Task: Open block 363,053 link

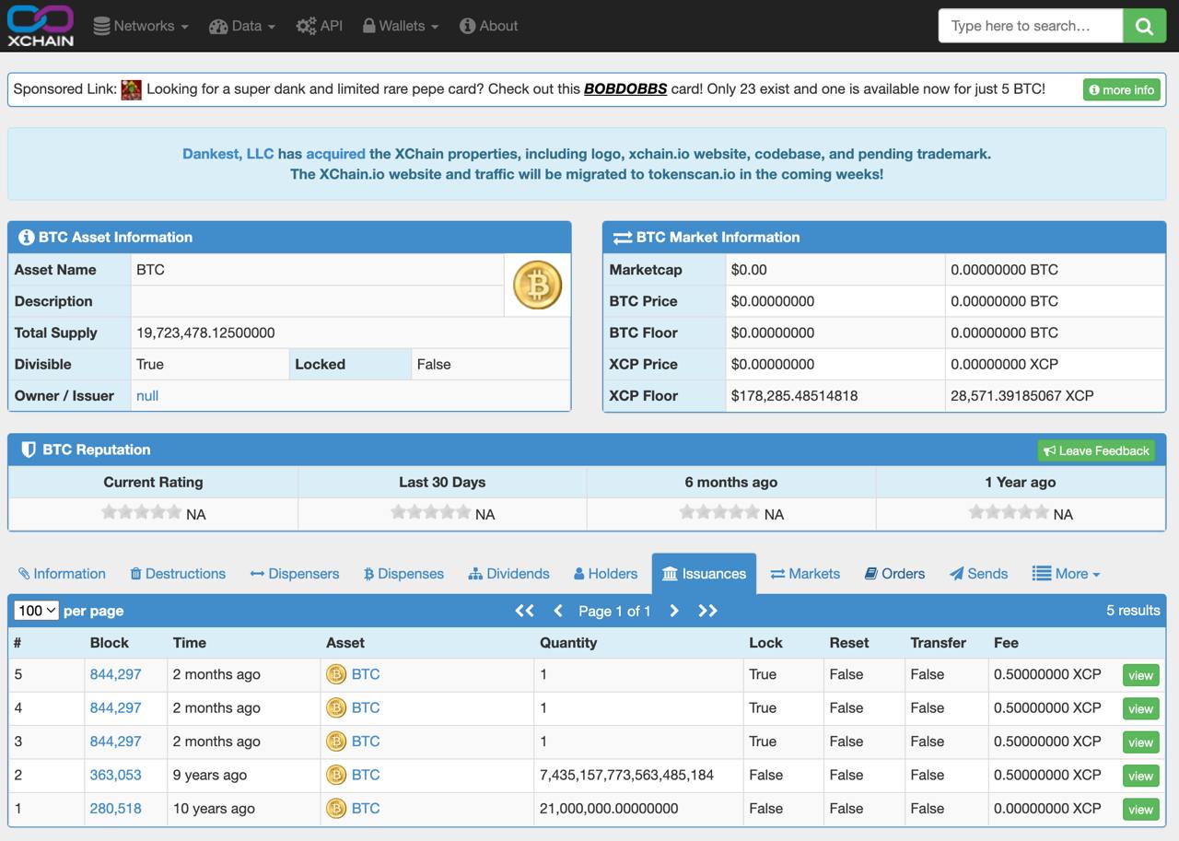Action: (116, 775)
